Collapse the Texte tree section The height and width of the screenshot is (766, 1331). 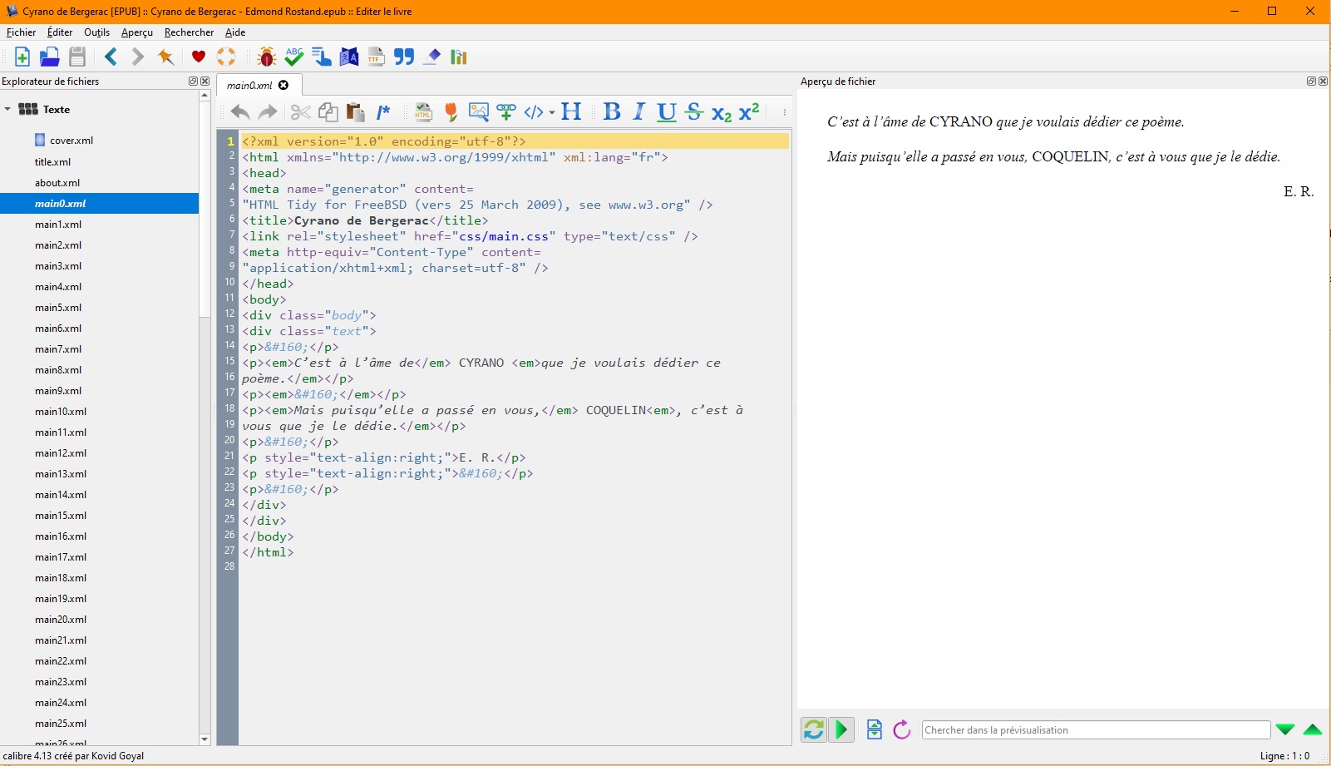(7, 109)
